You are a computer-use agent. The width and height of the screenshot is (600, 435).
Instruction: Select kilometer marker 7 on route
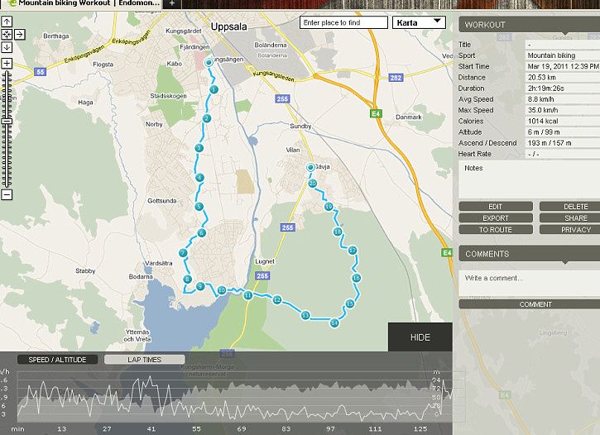[x=183, y=253]
